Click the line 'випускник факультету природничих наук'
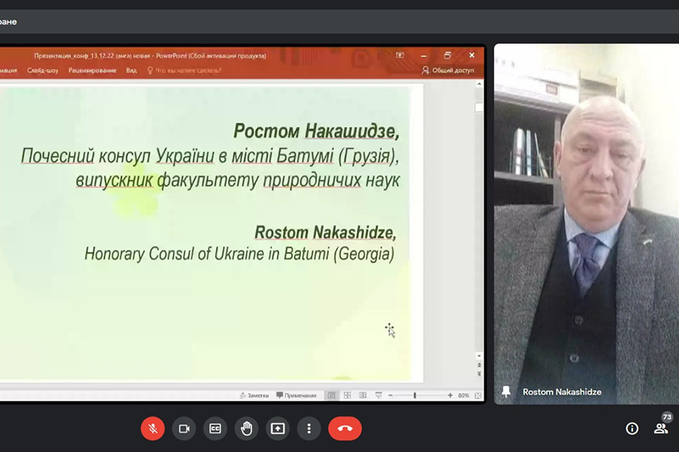The image size is (679, 452). pos(238,180)
